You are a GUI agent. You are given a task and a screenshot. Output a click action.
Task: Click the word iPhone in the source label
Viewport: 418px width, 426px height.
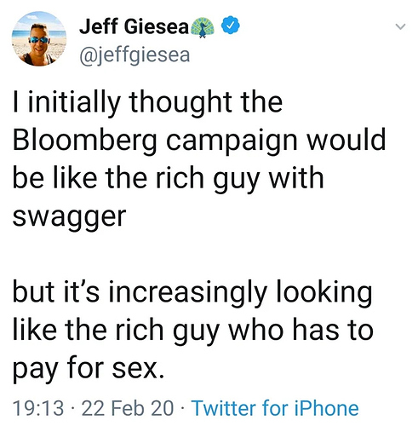coord(326,408)
